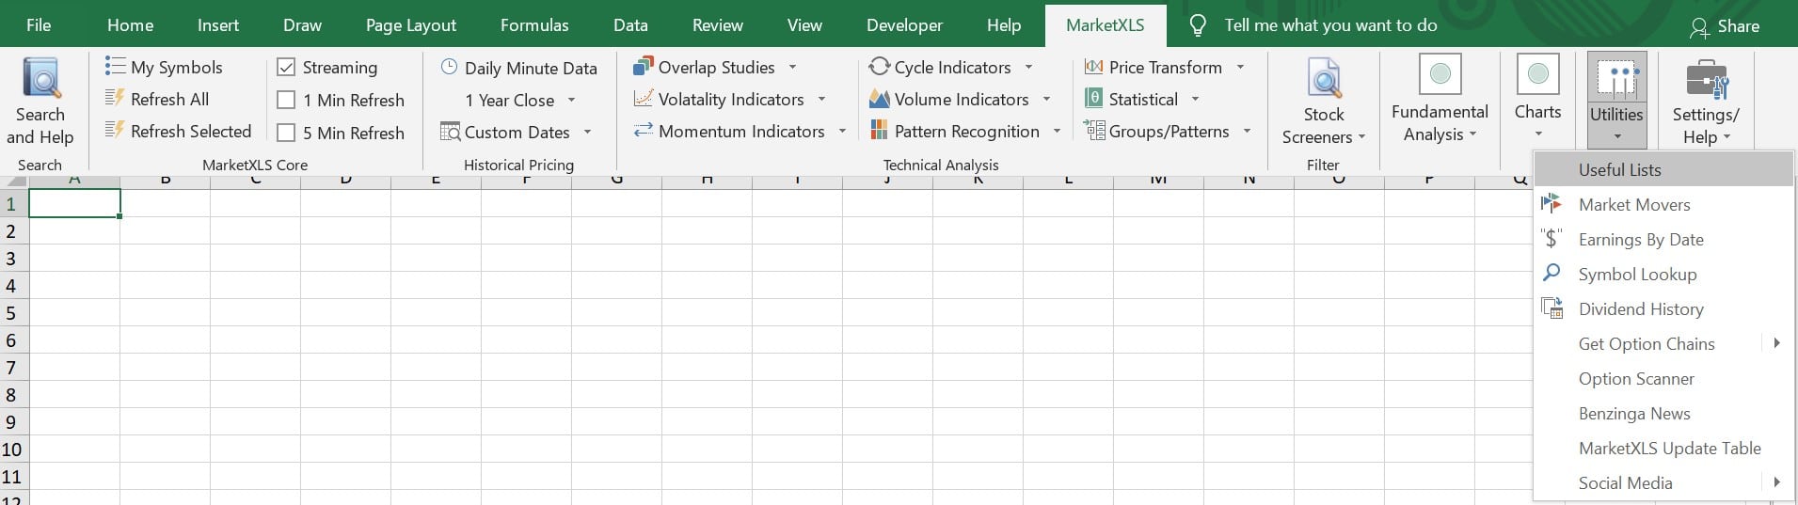This screenshot has width=1798, height=505.
Task: Expand the Momentum Indicators dropdown arrow
Action: 842,132
